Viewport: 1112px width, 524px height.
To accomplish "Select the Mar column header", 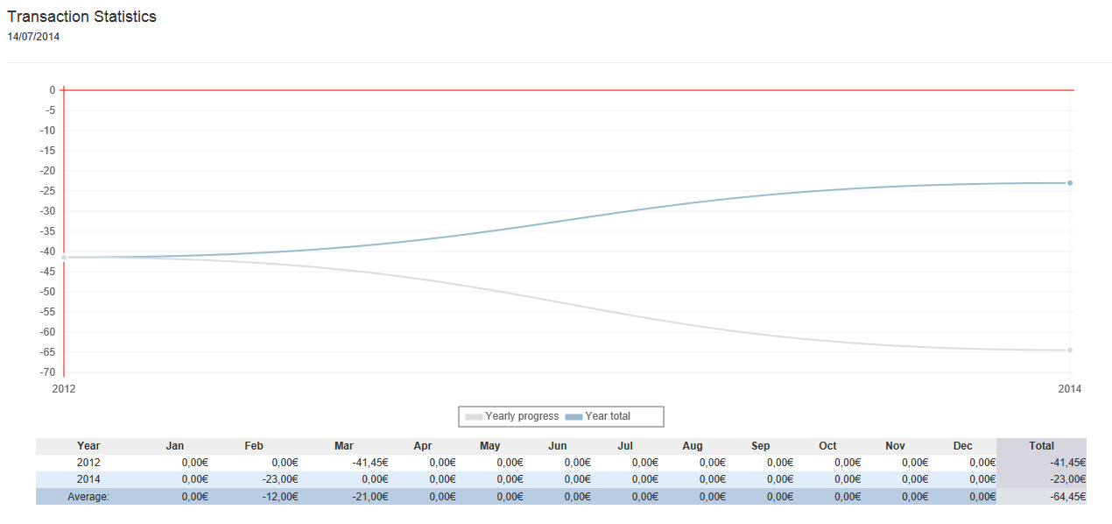I will 343,446.
